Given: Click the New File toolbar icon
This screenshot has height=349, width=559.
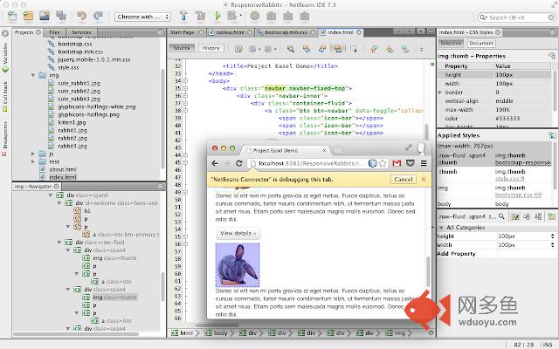Looking at the screenshot, I should tap(12, 16).
